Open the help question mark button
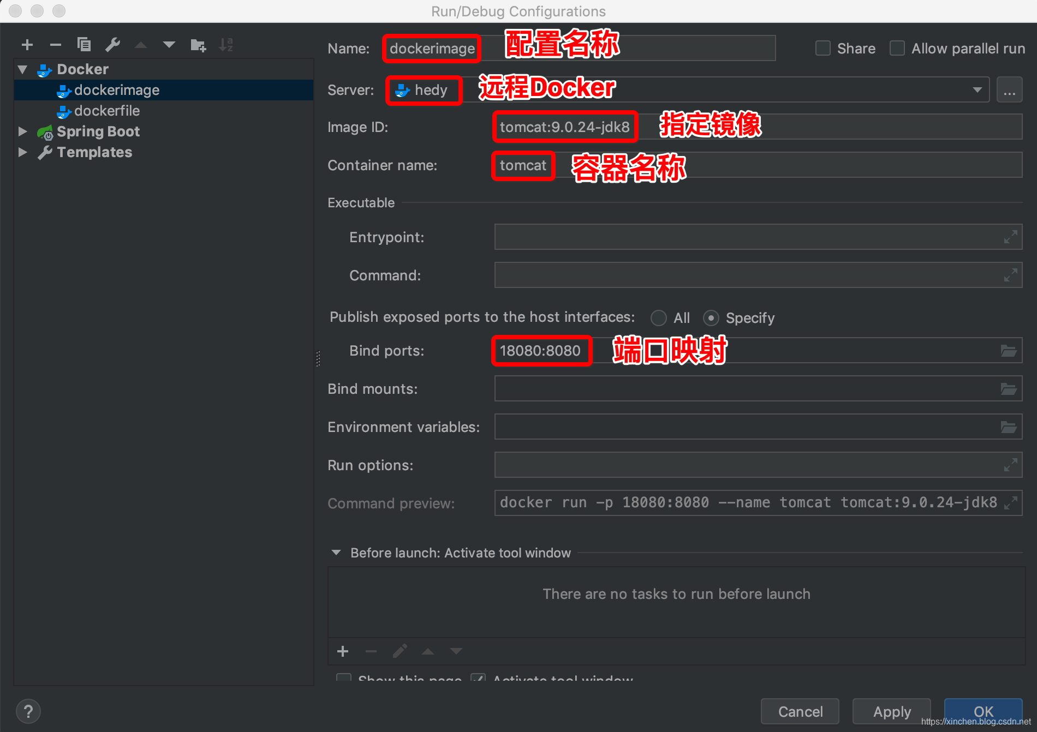Screen dimensions: 1037x732 pyautogui.click(x=28, y=711)
